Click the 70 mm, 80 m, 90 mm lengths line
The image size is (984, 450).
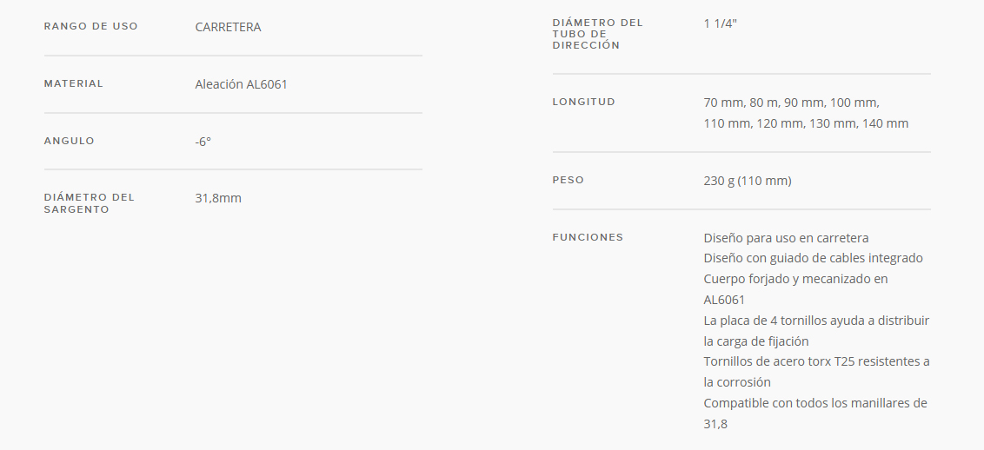click(791, 103)
